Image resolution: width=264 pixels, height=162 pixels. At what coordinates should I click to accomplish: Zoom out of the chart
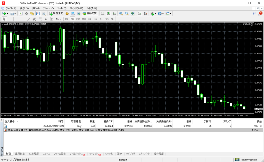(x=127, y=14)
